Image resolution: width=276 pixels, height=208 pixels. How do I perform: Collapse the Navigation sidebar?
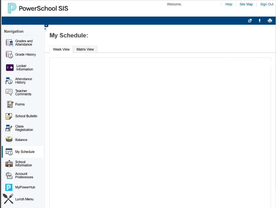point(45,29)
